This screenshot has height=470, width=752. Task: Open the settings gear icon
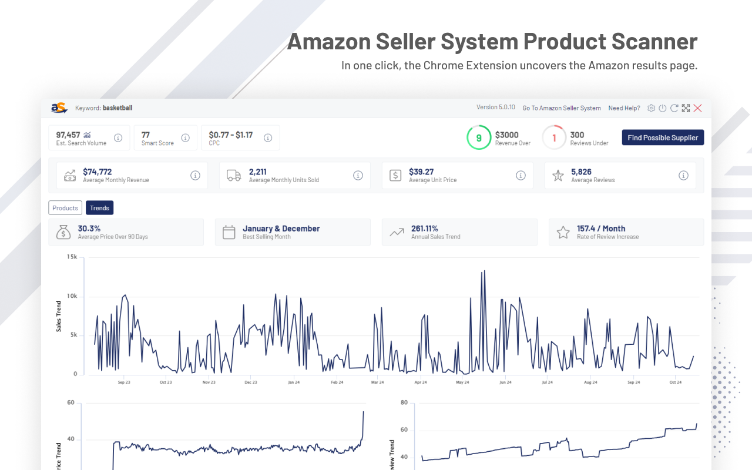pos(651,108)
